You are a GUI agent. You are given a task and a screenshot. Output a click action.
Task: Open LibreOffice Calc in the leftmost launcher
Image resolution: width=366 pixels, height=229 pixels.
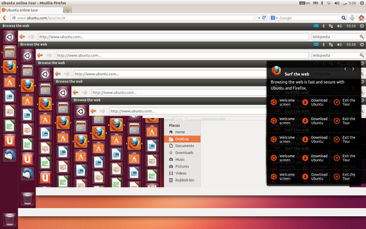click(x=10, y=126)
